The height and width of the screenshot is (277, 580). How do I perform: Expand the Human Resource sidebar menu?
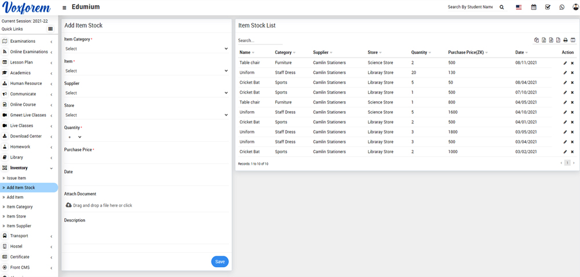pyautogui.click(x=26, y=83)
